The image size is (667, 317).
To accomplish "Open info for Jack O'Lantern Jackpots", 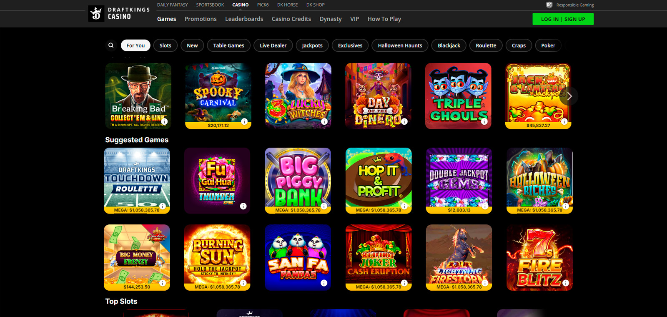I will coord(564,122).
